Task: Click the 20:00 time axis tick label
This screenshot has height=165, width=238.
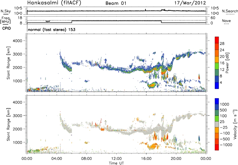Action: click(176, 159)
